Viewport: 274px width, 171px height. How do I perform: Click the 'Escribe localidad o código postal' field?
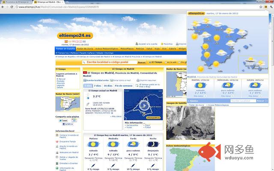110,62
